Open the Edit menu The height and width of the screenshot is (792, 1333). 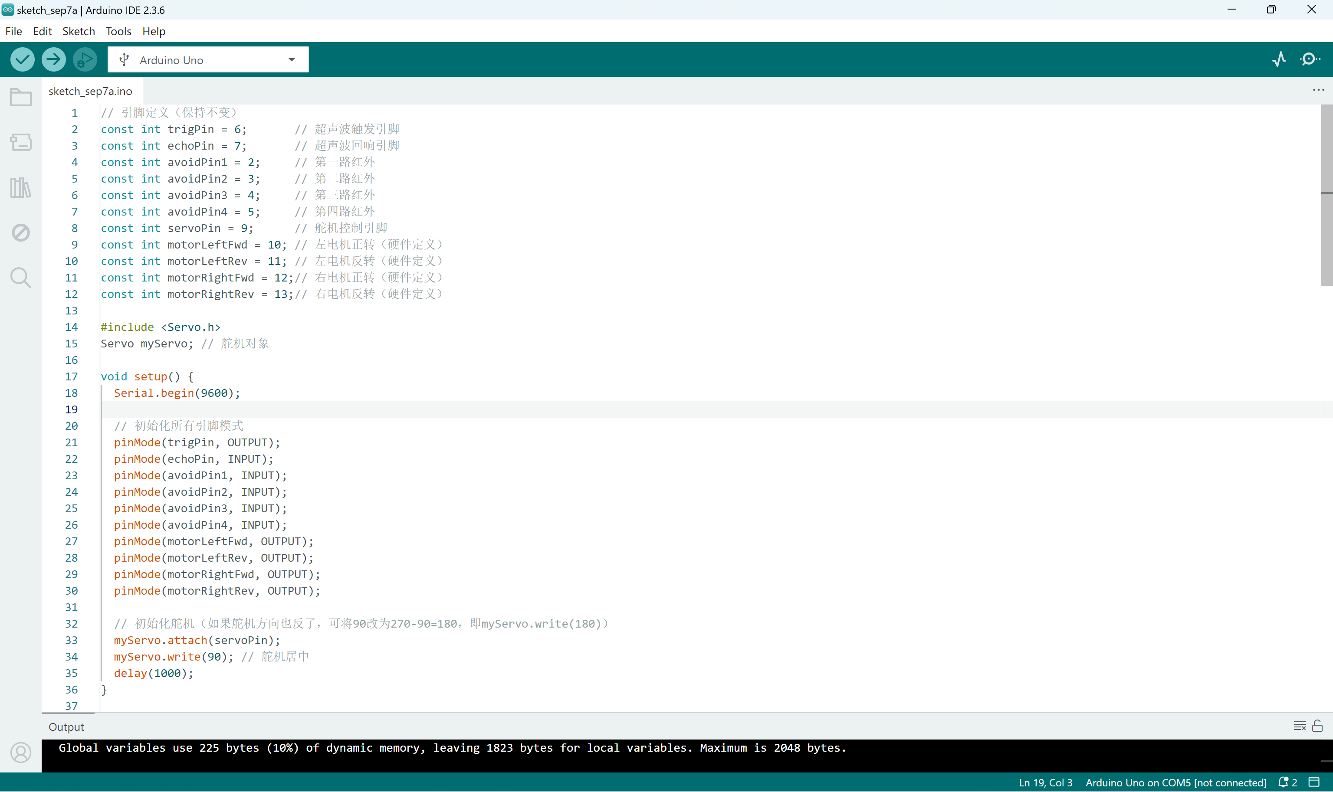click(42, 31)
